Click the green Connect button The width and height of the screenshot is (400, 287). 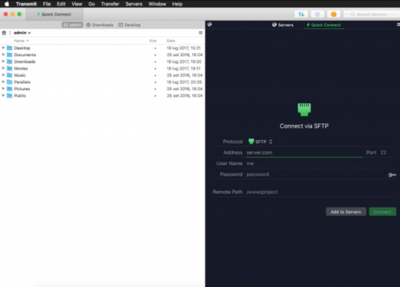coord(382,212)
